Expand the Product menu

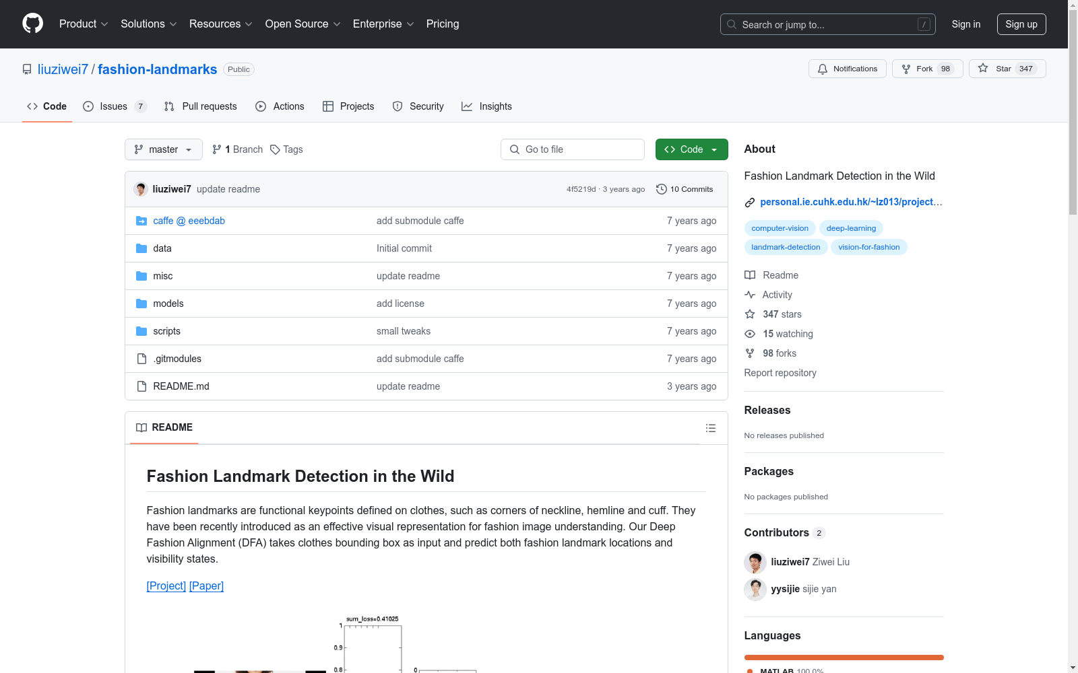pos(84,24)
